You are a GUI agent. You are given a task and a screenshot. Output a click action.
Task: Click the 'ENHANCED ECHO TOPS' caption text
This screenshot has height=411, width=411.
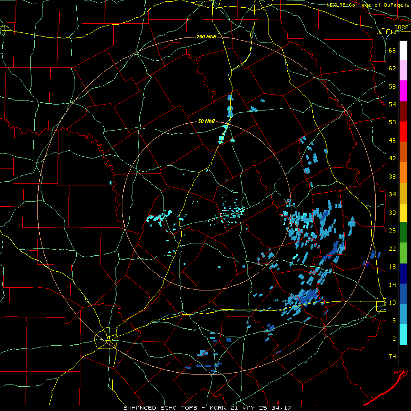point(160,408)
